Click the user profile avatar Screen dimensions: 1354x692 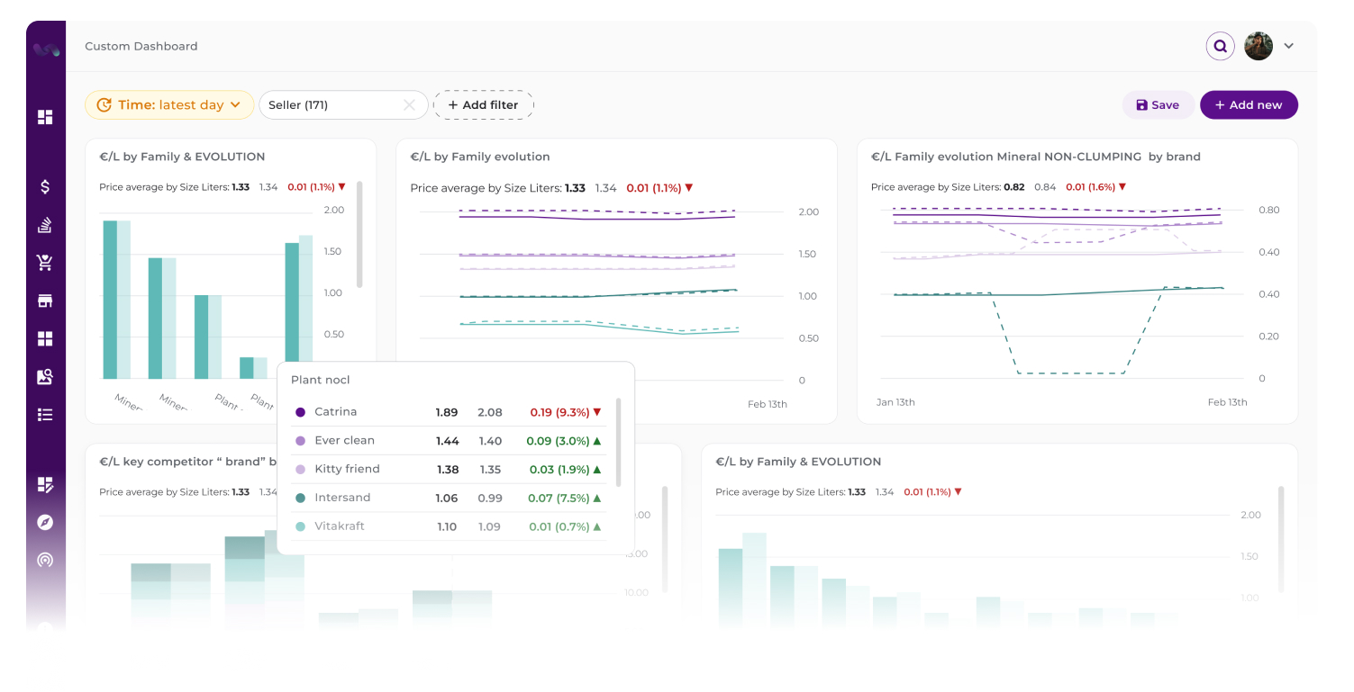tap(1259, 46)
